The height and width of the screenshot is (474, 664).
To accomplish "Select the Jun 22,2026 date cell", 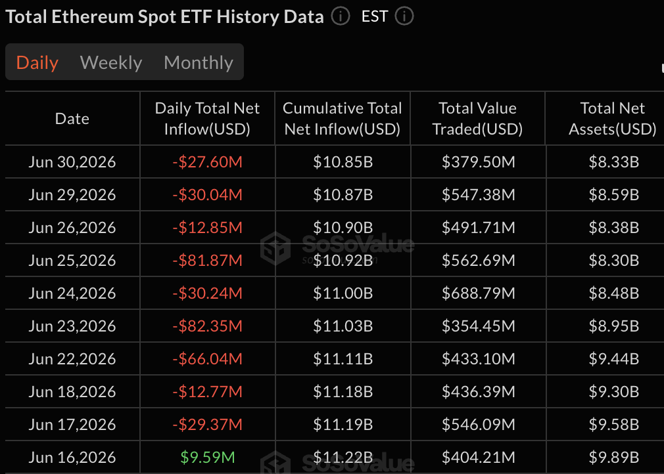I will [72, 359].
